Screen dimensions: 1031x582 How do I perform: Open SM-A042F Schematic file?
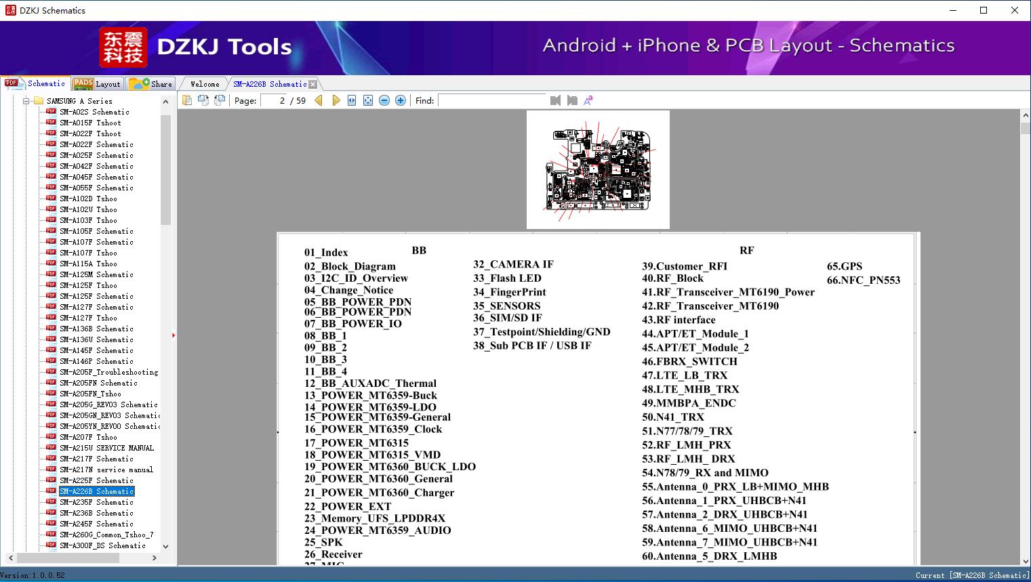click(x=96, y=166)
